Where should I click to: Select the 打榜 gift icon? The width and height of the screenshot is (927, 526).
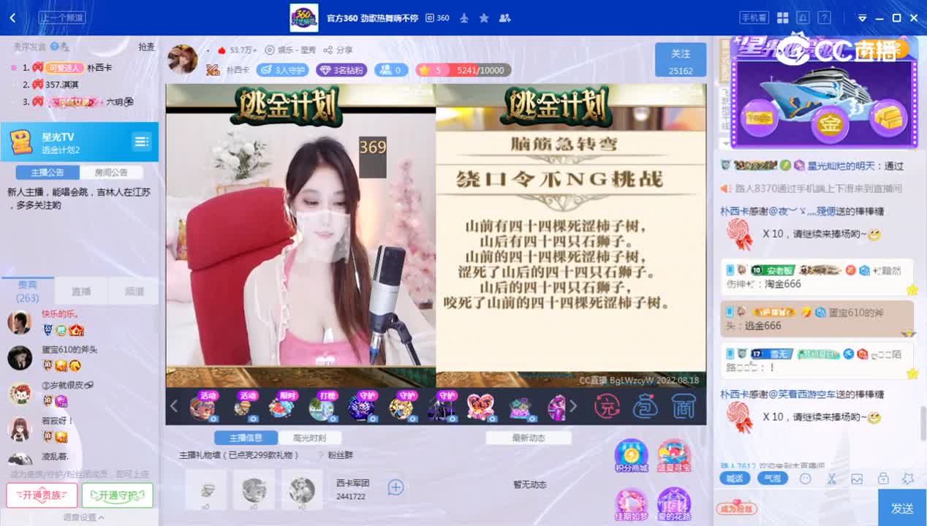(322, 406)
